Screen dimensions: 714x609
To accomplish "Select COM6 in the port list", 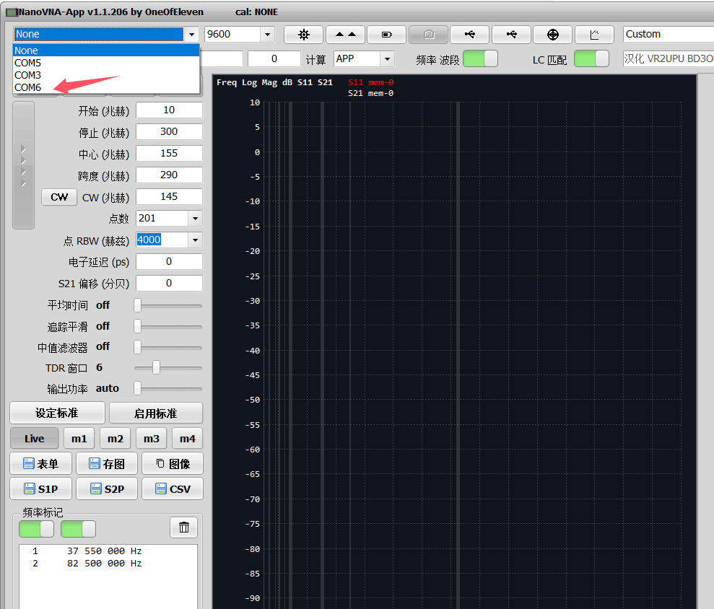I will (x=106, y=87).
